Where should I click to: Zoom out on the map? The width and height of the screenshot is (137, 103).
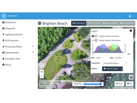point(42,76)
